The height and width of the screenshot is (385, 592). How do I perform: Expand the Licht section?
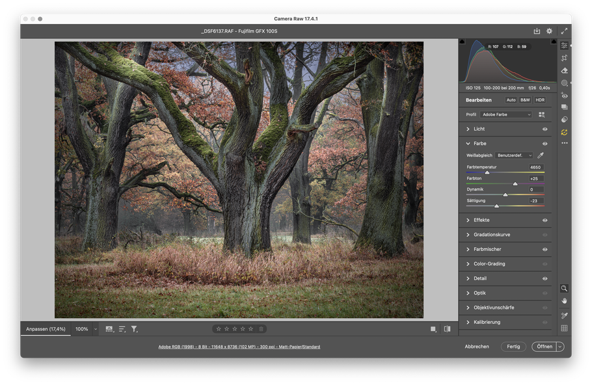pos(468,129)
